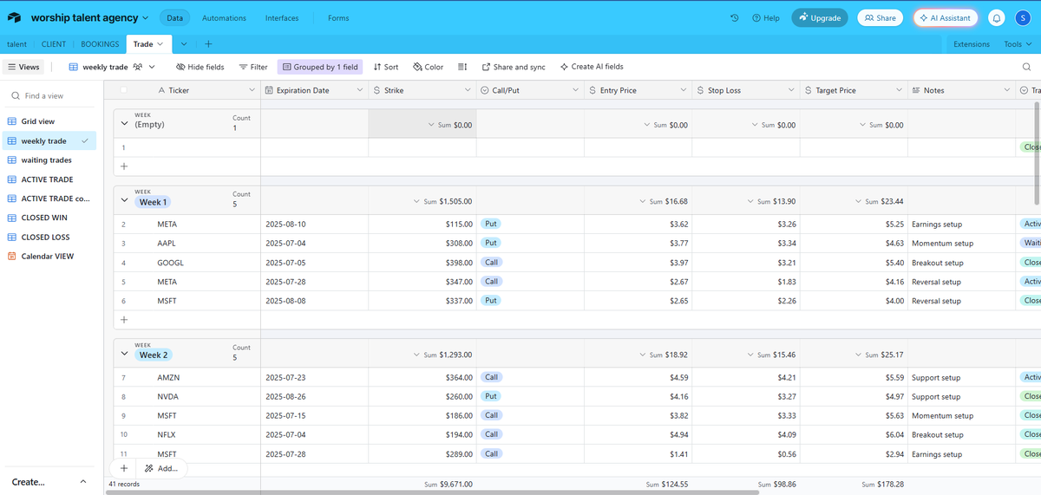Viewport: 1041px width, 495px height.
Task: Toggle the Views sidebar
Action: [23, 67]
